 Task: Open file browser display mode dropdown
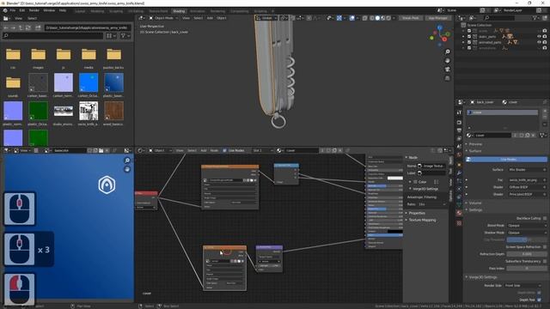(111, 35)
